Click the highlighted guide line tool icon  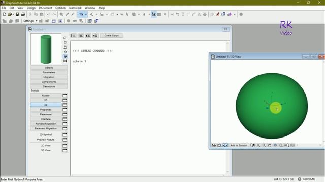(81, 14)
